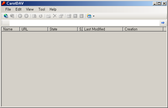Viewport: 168px width, 108px height.
Task: Sort by the State column header
Action: (x=63, y=29)
